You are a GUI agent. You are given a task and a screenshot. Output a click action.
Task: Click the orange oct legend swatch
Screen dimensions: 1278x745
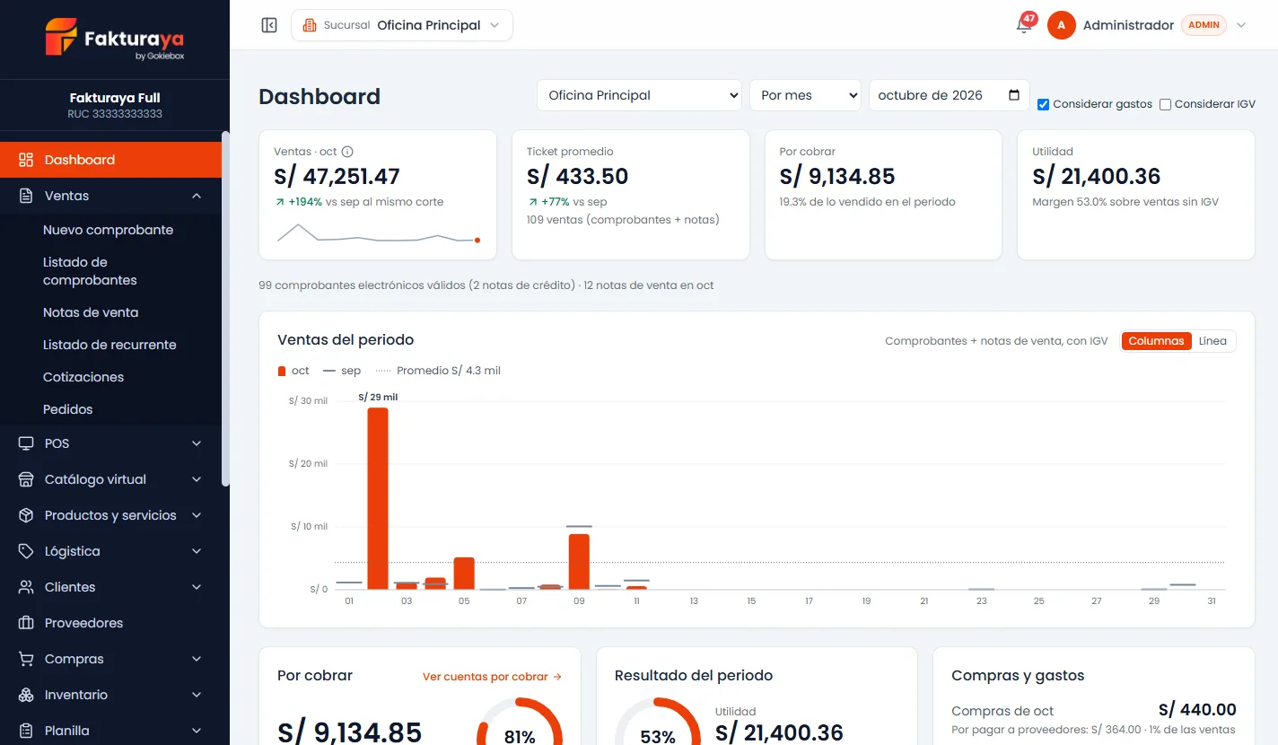282,371
